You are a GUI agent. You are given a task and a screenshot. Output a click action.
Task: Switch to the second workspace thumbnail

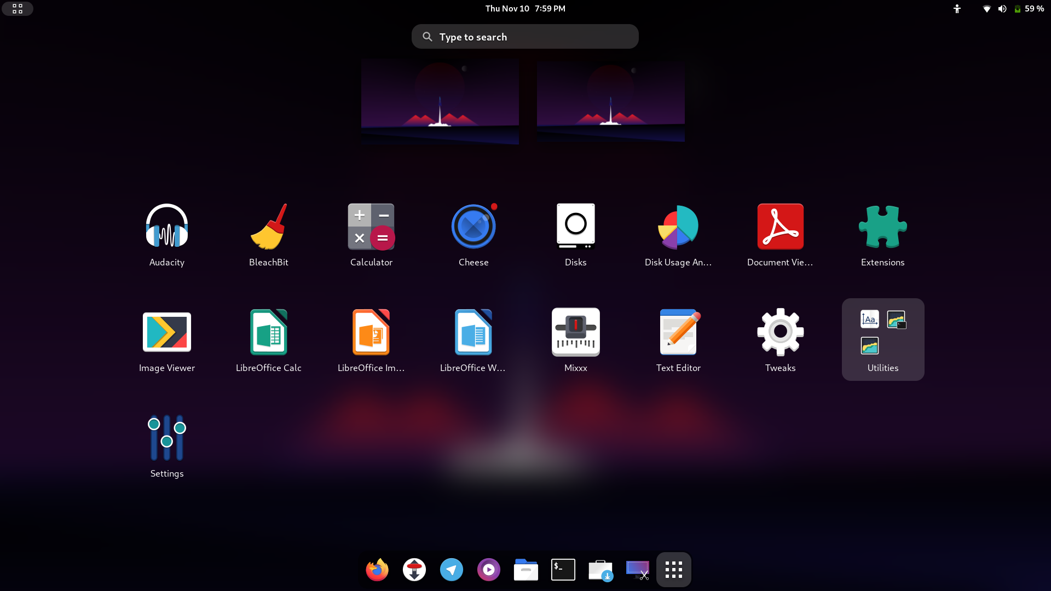(610, 102)
